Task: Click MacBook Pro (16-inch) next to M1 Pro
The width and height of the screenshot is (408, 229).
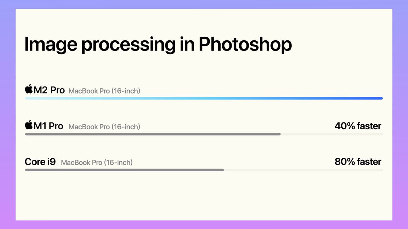Action: (x=104, y=127)
